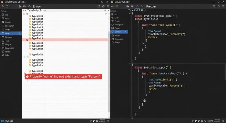The height and width of the screenshot is (123, 226).
Task: Click the power icon in Prettier window toolbar
Action: (219, 6)
